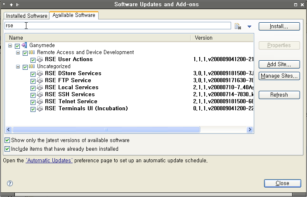Screen dimensions: 307x197
Task: Uncheck the RSE Telnet Service checkbox
Action: (33, 102)
